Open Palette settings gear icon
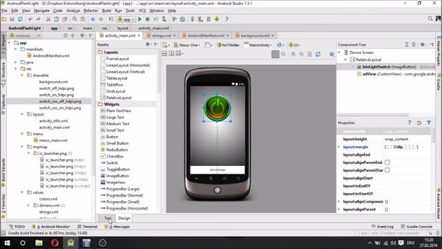This screenshot has height=249, width=442. pyautogui.click(x=148, y=44)
